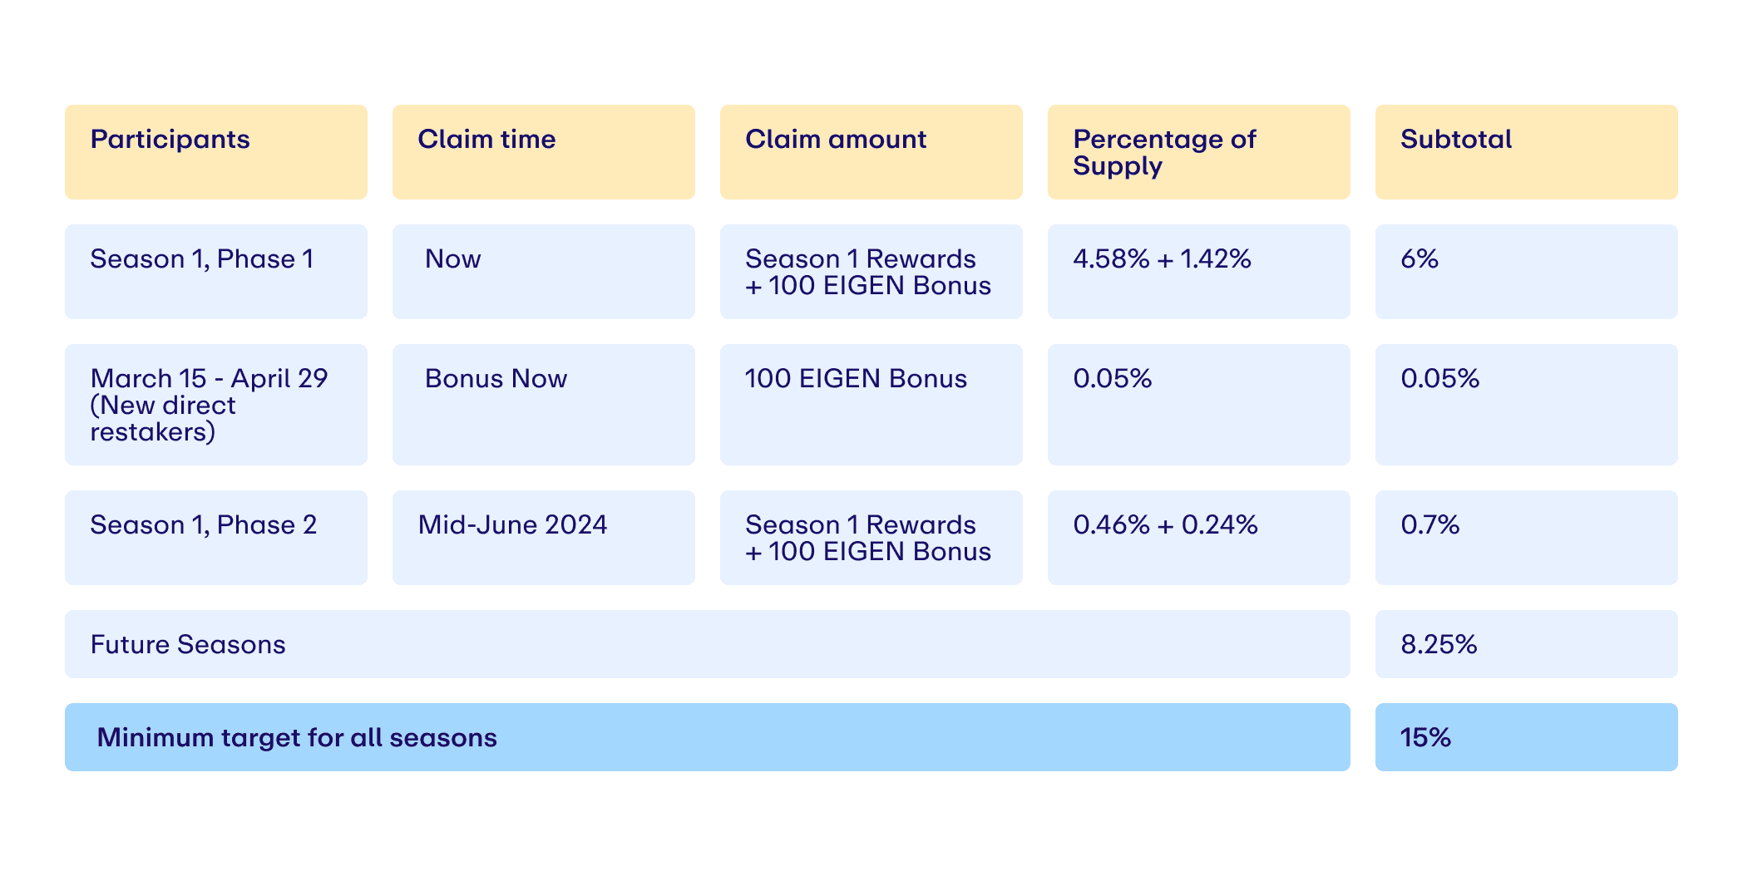Click the Season 1, Phase 2 cell
The height and width of the screenshot is (876, 1743).
[x=215, y=537]
